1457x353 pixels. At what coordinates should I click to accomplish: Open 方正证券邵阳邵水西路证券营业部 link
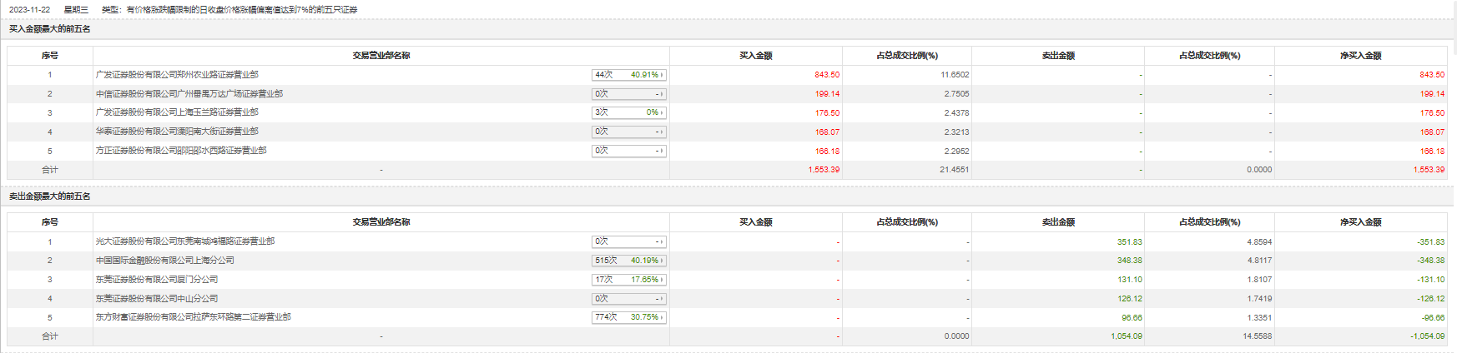pos(181,151)
